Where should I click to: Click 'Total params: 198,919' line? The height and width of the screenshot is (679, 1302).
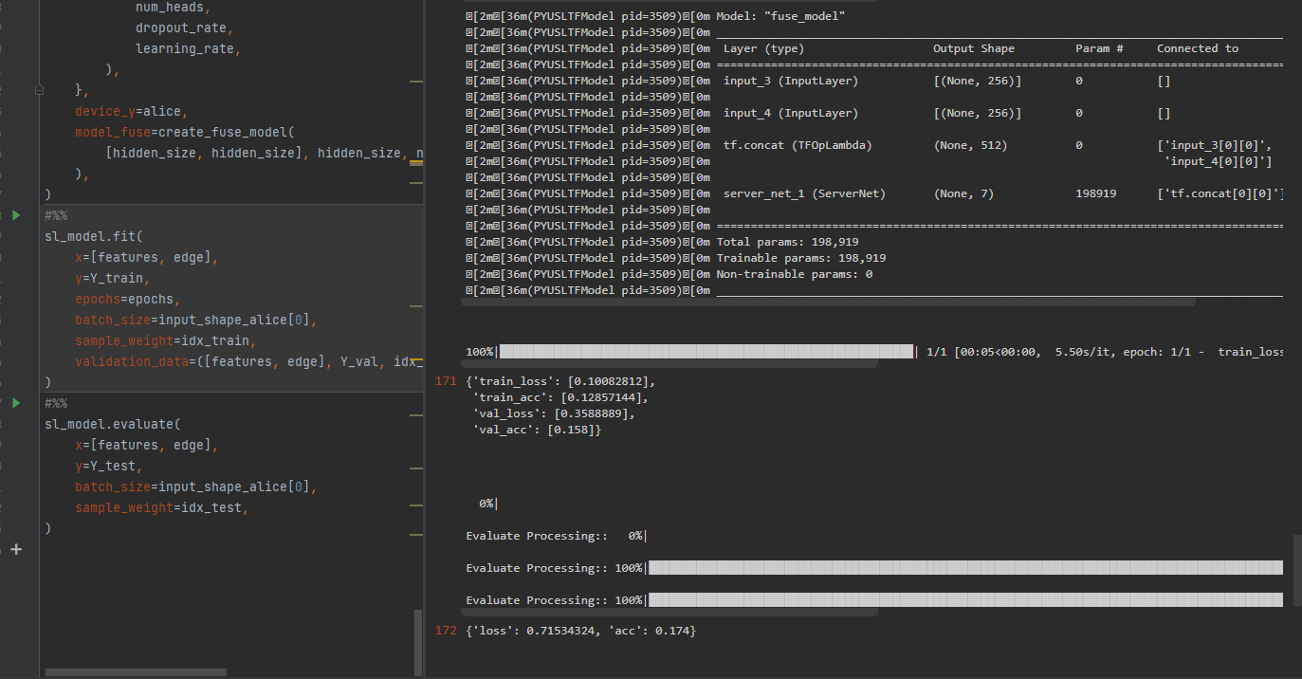[787, 242]
